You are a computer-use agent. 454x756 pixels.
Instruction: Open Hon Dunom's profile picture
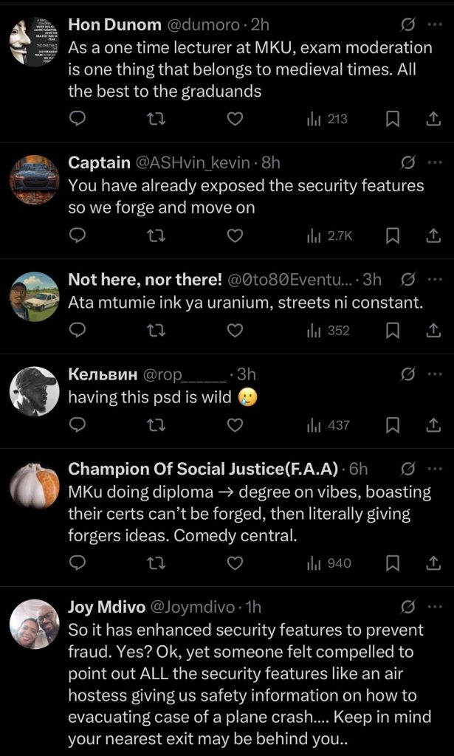[x=34, y=42]
